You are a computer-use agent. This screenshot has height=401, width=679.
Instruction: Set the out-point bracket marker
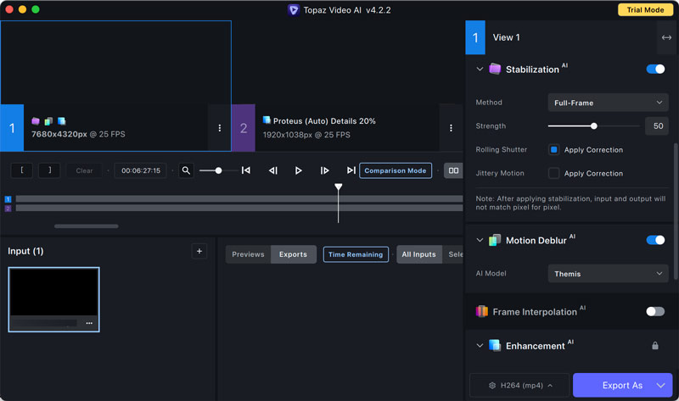(x=49, y=170)
